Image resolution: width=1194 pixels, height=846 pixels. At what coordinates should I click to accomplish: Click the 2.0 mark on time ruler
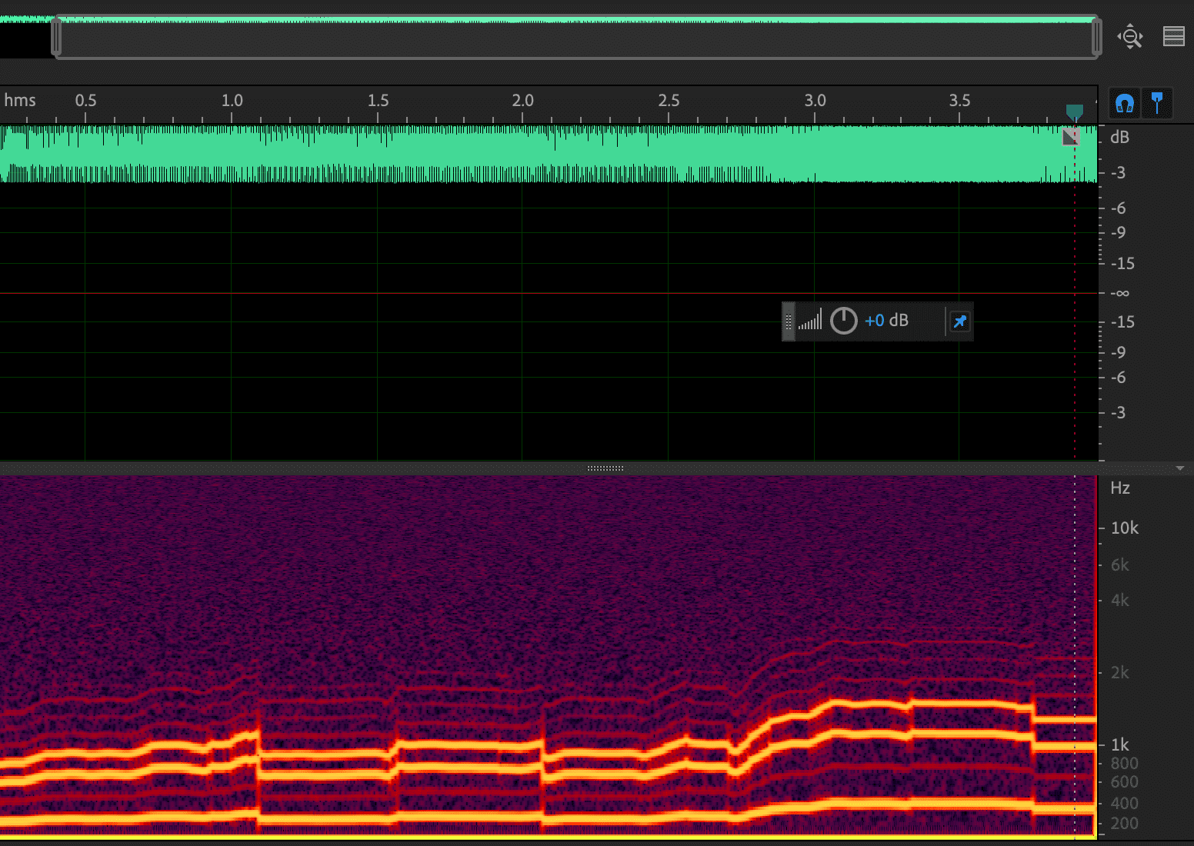pyautogui.click(x=522, y=101)
